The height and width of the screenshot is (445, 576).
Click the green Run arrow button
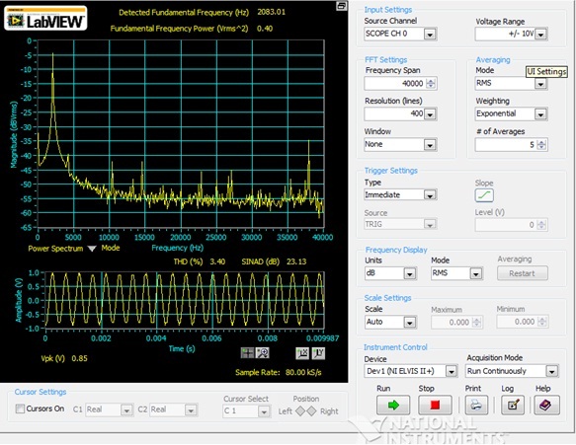pyautogui.click(x=393, y=405)
